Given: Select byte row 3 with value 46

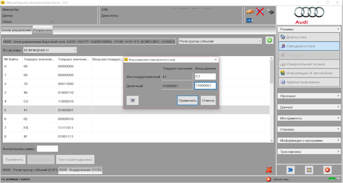Looking at the screenshot, I should pyautogui.click(x=136, y=93).
